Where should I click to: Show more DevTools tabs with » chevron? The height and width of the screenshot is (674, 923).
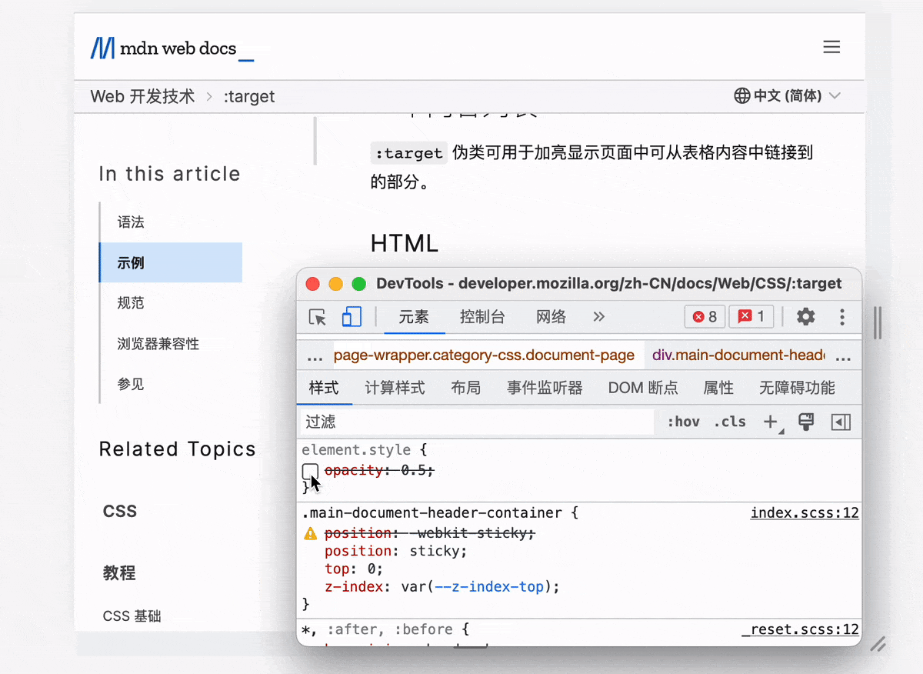(599, 317)
